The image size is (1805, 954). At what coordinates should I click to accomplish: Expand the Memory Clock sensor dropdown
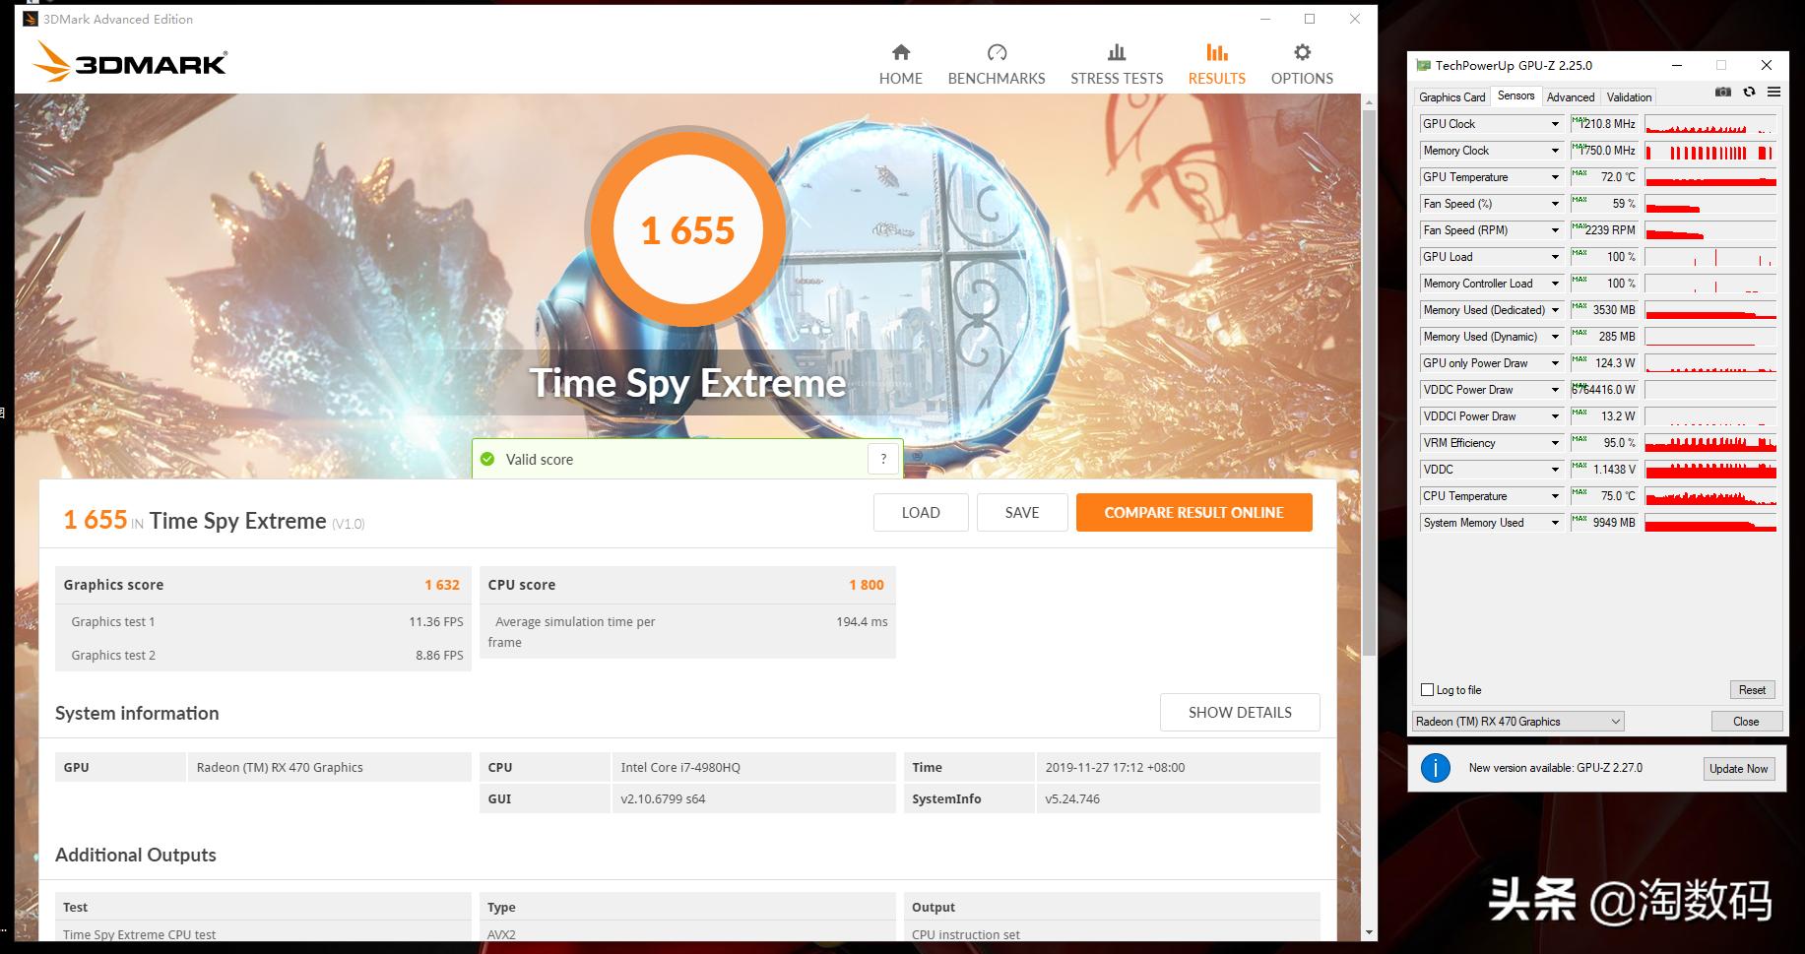click(x=1555, y=151)
